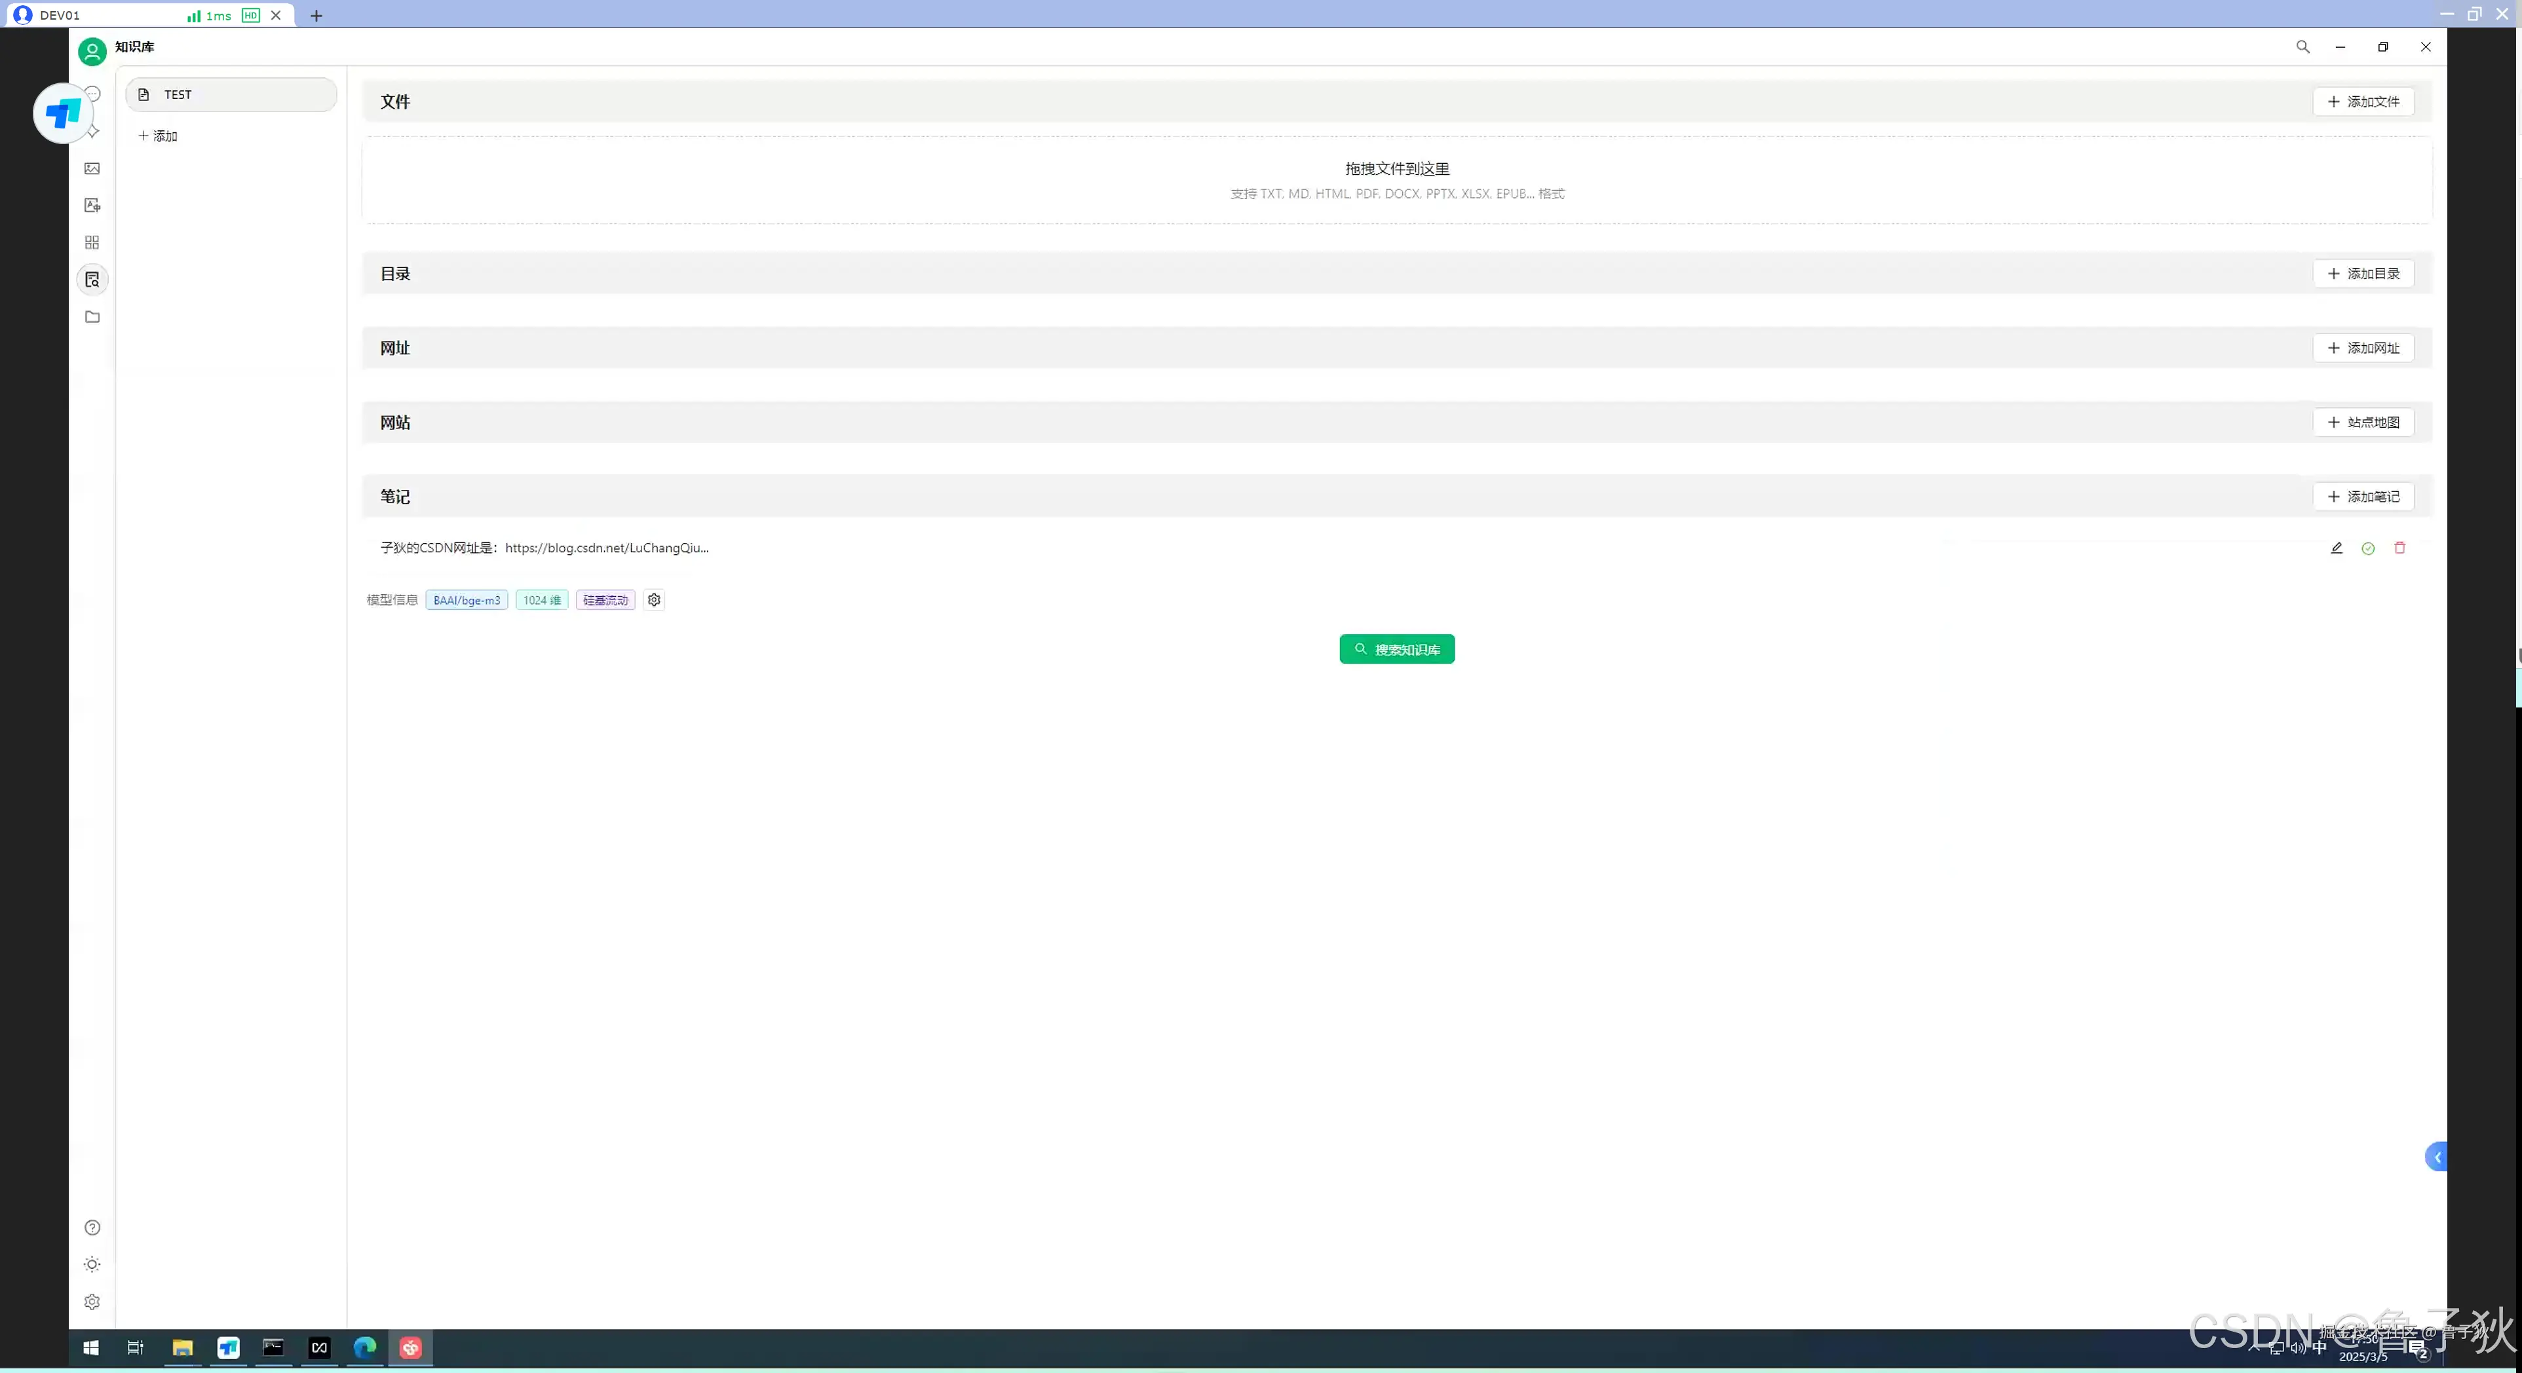Open the help question mark icon

coord(92,1227)
